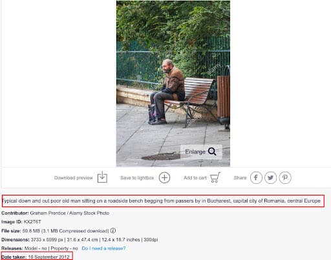Click the magnifier icon beside Enlarge
331x260 pixels.
(212, 152)
